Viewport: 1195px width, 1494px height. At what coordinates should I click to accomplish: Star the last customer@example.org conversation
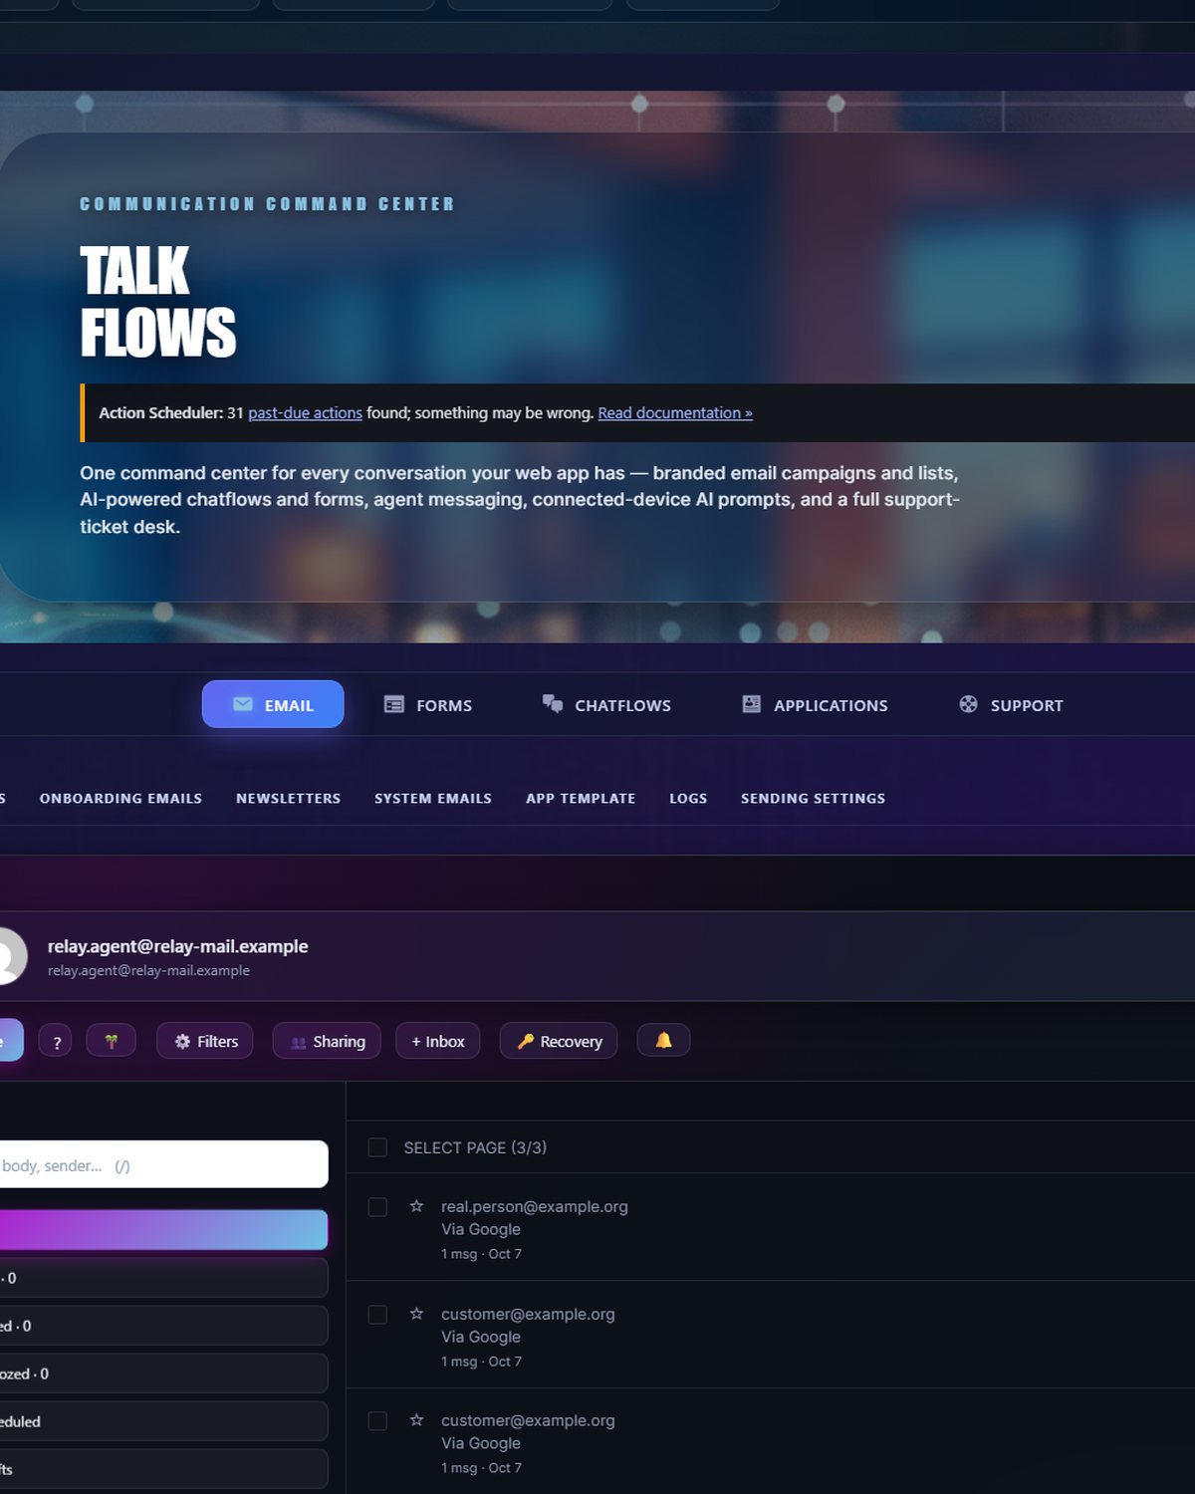416,1420
